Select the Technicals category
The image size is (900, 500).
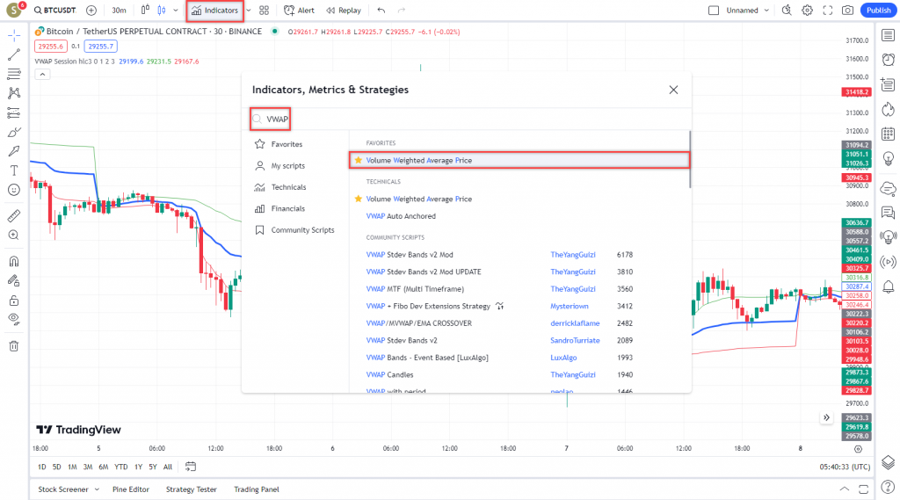click(x=280, y=187)
